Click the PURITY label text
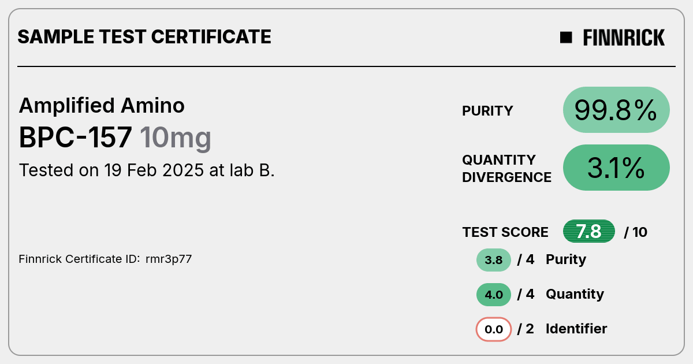The height and width of the screenshot is (364, 693). pos(487,111)
